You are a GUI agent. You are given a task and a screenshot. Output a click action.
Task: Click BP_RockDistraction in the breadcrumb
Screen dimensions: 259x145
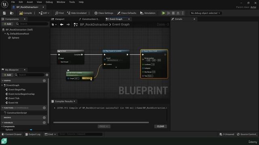click(94, 25)
